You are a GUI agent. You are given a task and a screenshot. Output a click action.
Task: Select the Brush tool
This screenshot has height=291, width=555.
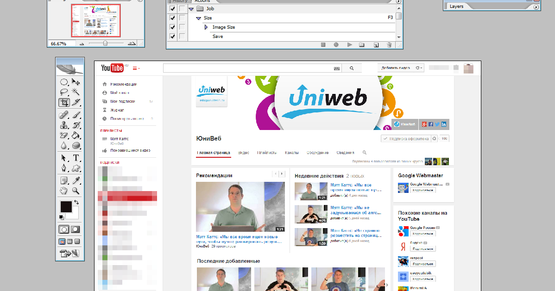(x=76, y=115)
